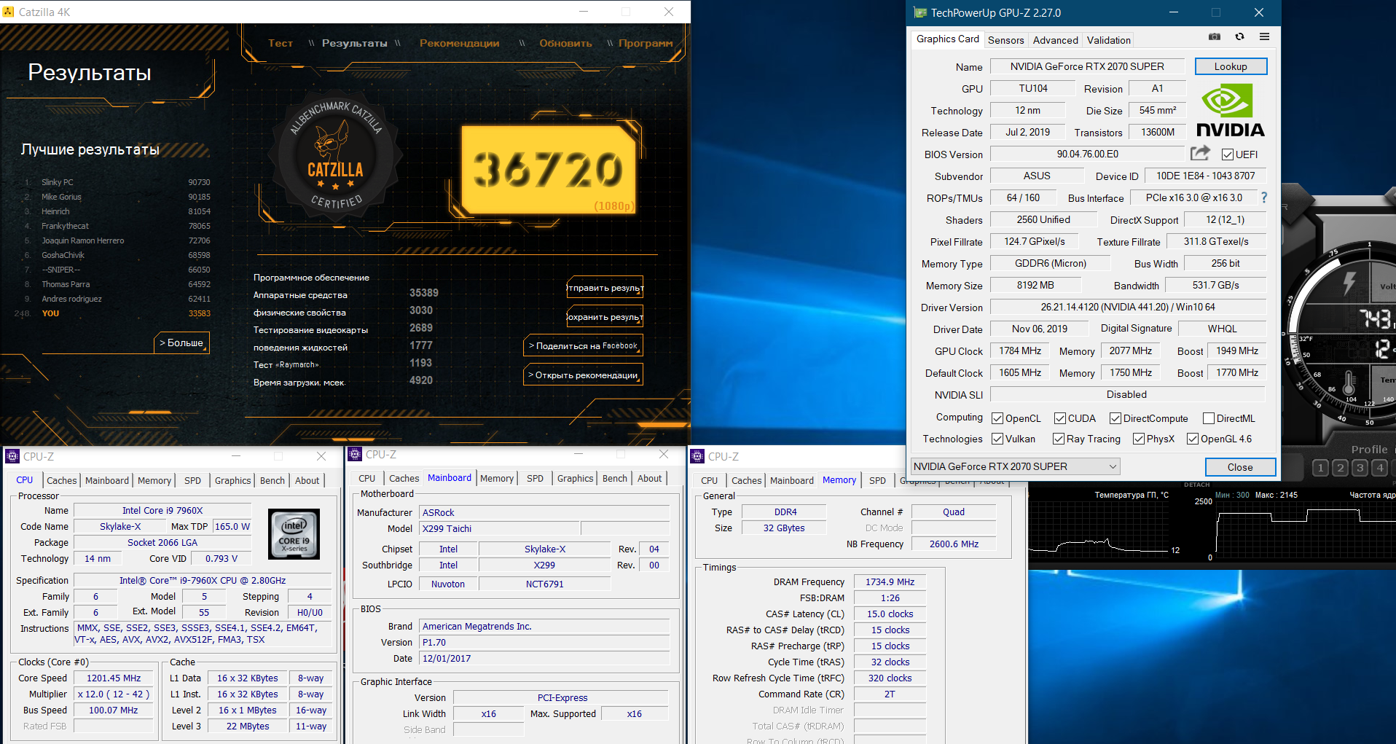Screen dimensions: 1396x744
Task: Click the Intel Core i9 7960X name field
Action: [162, 511]
